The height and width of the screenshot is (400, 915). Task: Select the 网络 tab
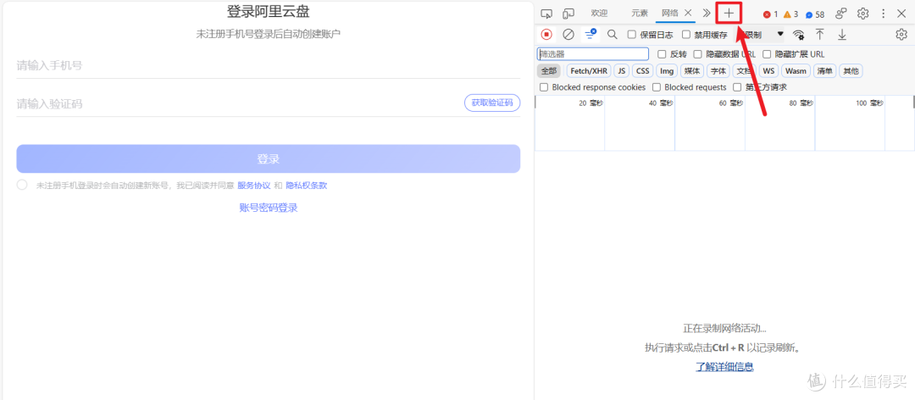point(670,13)
